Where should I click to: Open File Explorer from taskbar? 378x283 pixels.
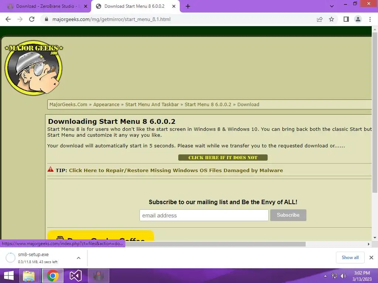(x=28, y=276)
